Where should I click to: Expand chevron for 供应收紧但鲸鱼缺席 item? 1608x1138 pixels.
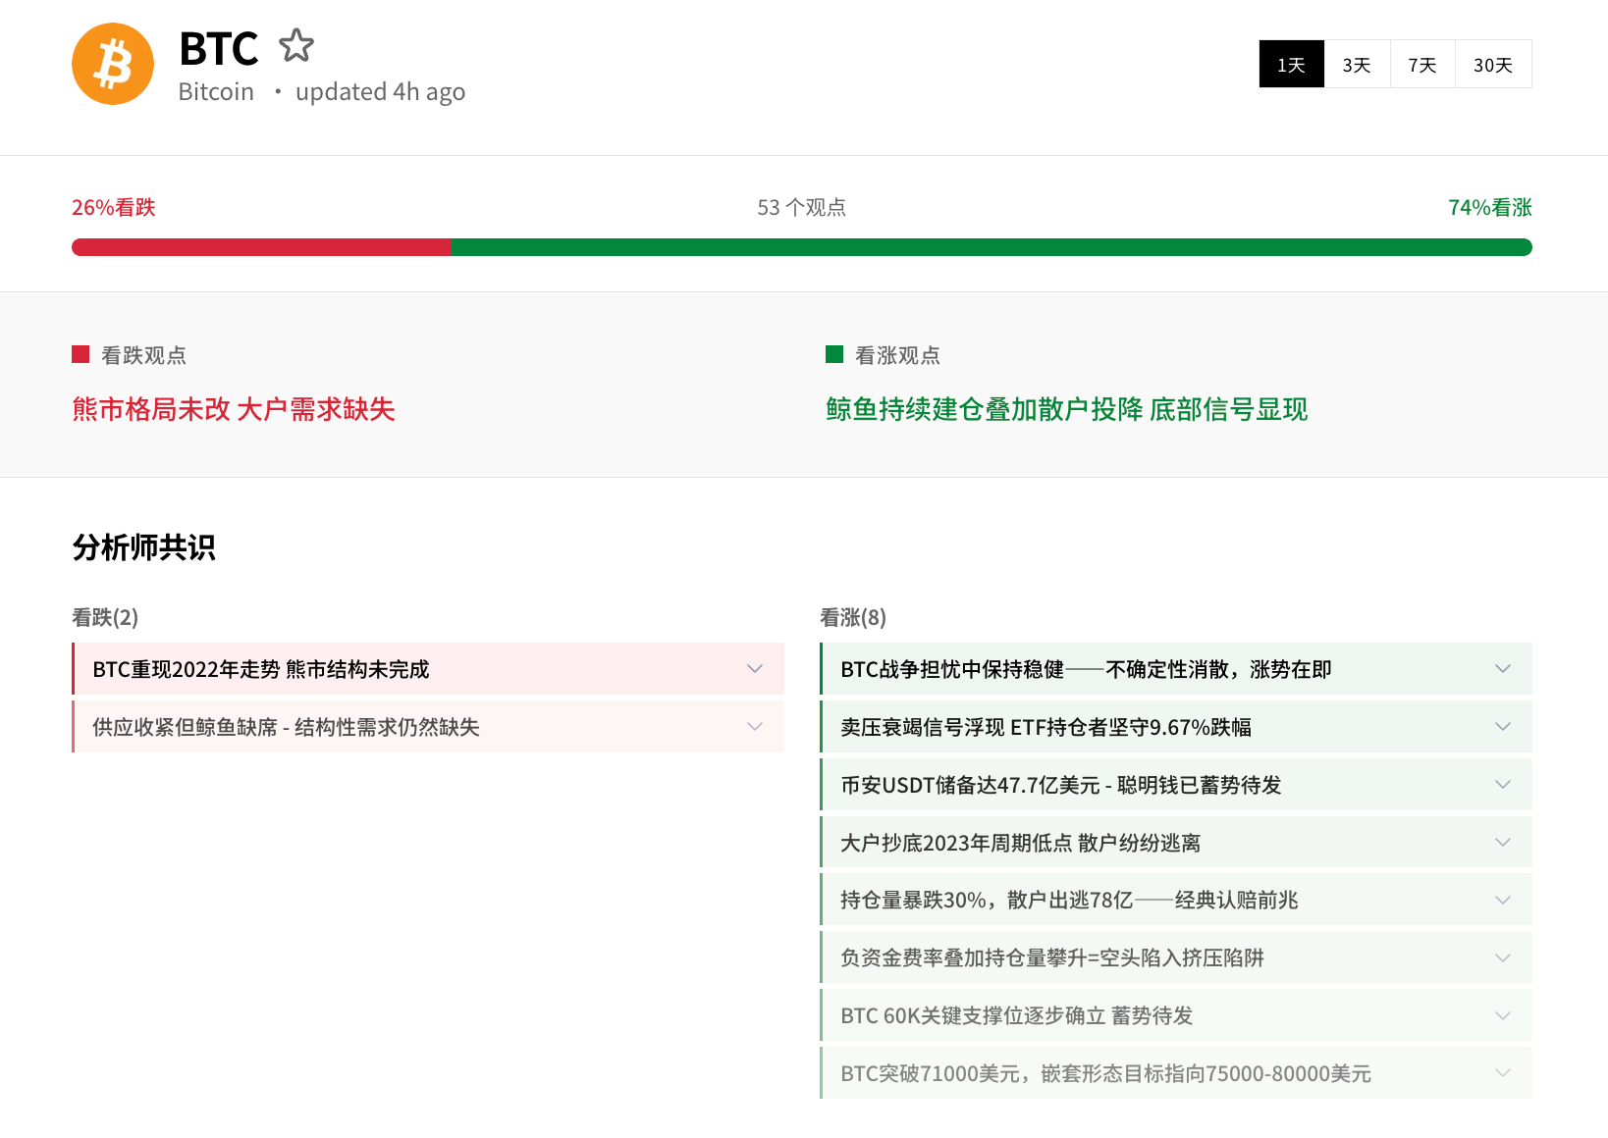point(754,727)
